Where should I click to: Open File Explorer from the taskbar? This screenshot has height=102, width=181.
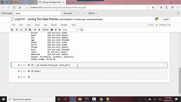80,99
